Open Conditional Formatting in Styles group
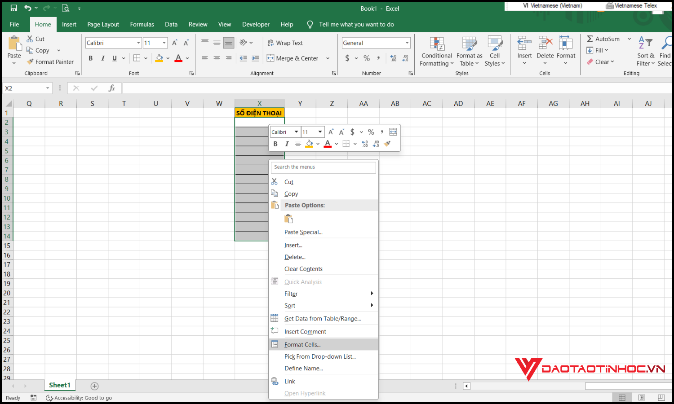The image size is (674, 404). tap(436, 52)
